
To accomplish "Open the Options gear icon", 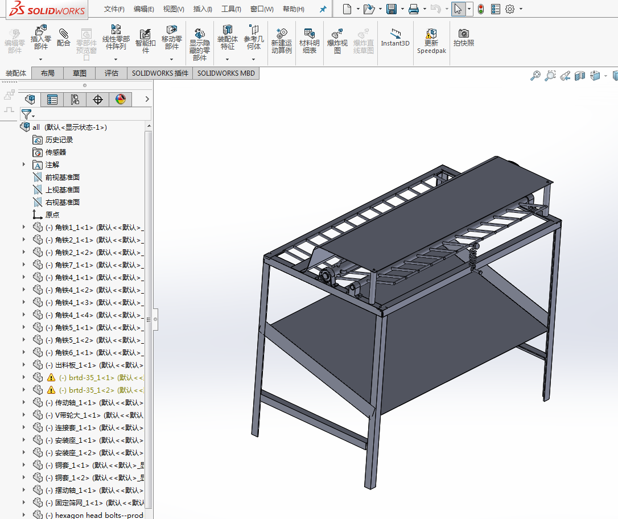I will click(x=510, y=9).
